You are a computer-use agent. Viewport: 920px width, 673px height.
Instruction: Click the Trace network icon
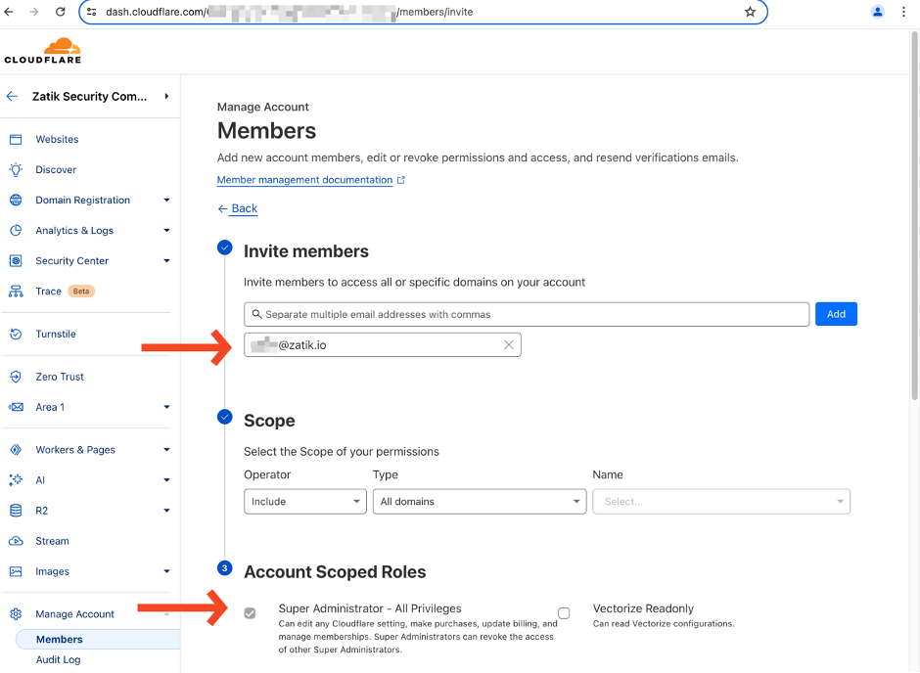[16, 292]
